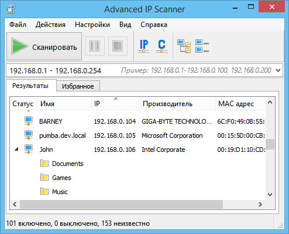The height and width of the screenshot is (234, 289).
Task: Open the Действия menu
Action: tap(50, 25)
